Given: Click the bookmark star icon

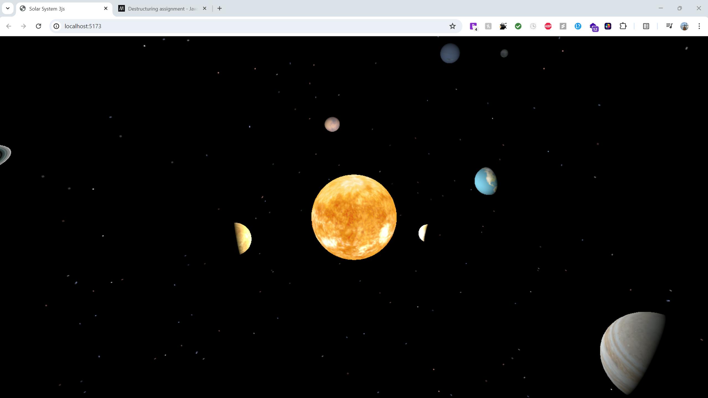Looking at the screenshot, I should tap(452, 26).
